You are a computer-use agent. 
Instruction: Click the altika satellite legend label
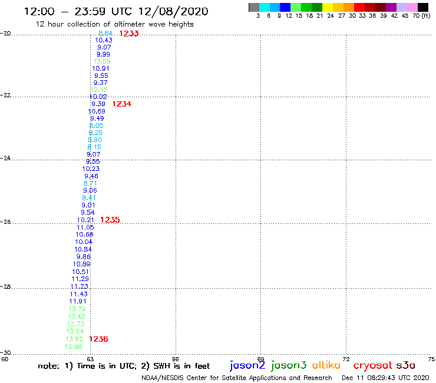(326, 365)
